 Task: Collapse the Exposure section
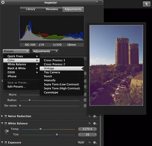tap(2, 142)
